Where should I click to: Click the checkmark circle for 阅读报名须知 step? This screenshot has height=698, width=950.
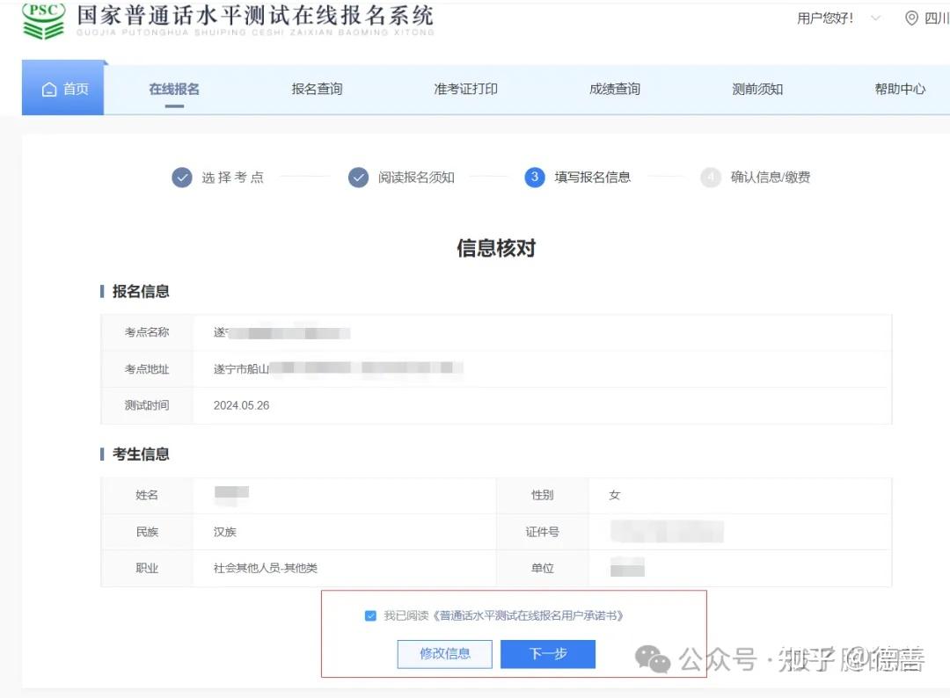358,177
